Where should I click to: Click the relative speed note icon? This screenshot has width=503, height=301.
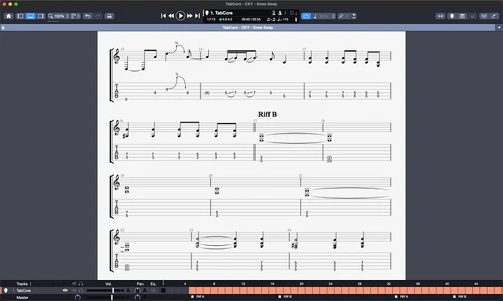314,16
